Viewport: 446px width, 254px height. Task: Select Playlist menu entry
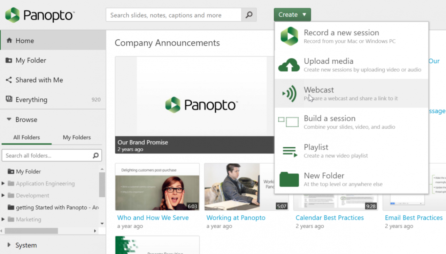pyautogui.click(x=351, y=151)
